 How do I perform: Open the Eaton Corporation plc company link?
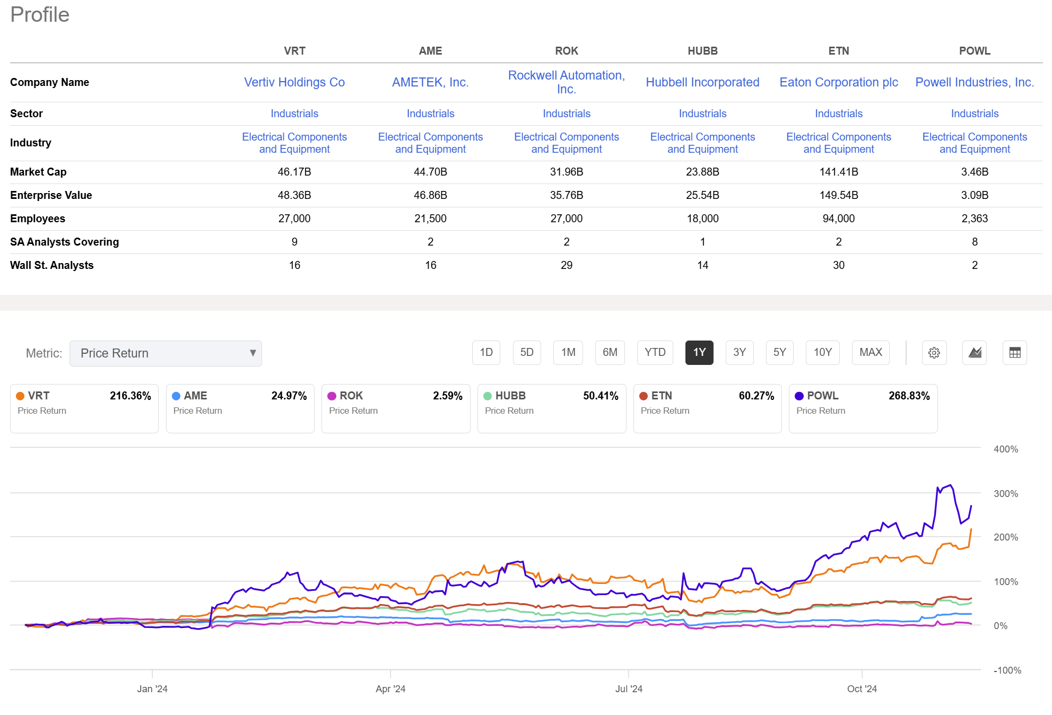[838, 82]
